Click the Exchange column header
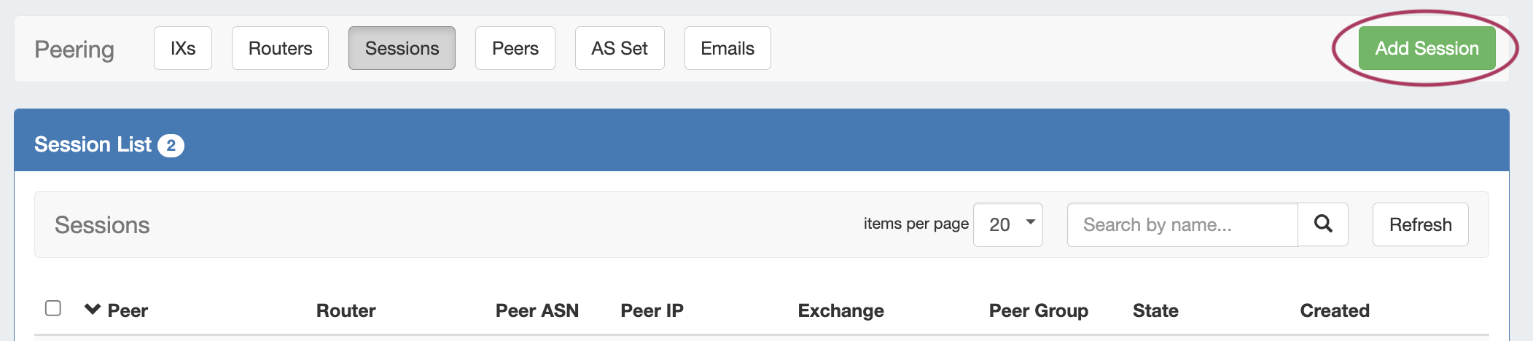The image size is (1533, 341). (840, 310)
